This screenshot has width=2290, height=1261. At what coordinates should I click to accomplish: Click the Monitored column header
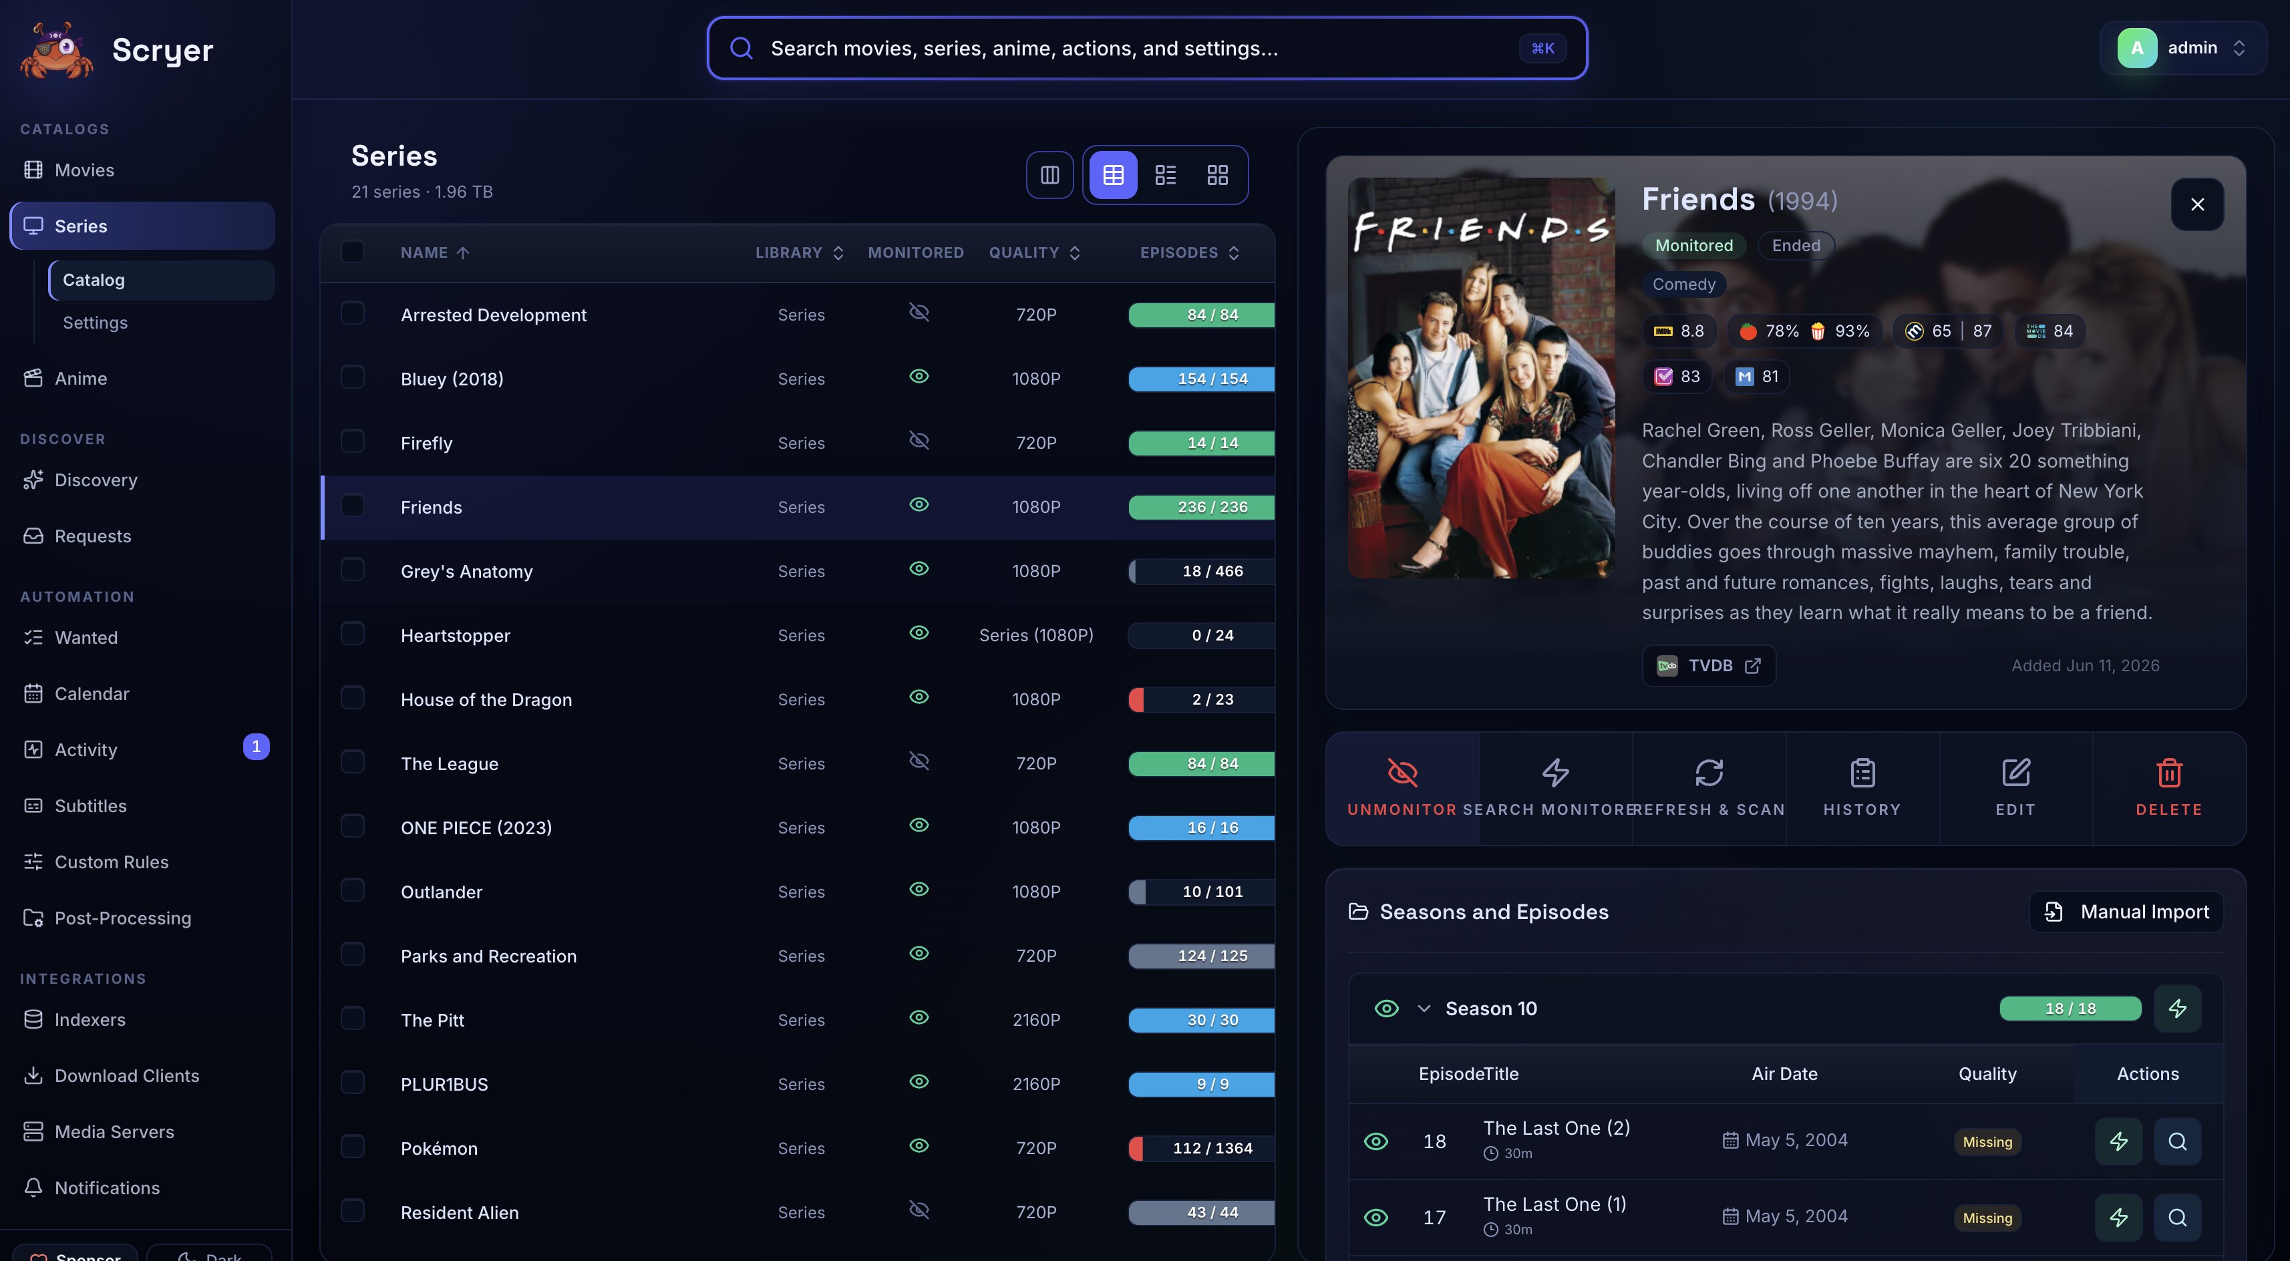[x=916, y=252]
